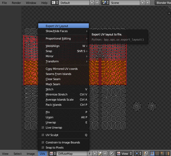
Task: Select UV vertex selection mode
Action: [x=152, y=154]
